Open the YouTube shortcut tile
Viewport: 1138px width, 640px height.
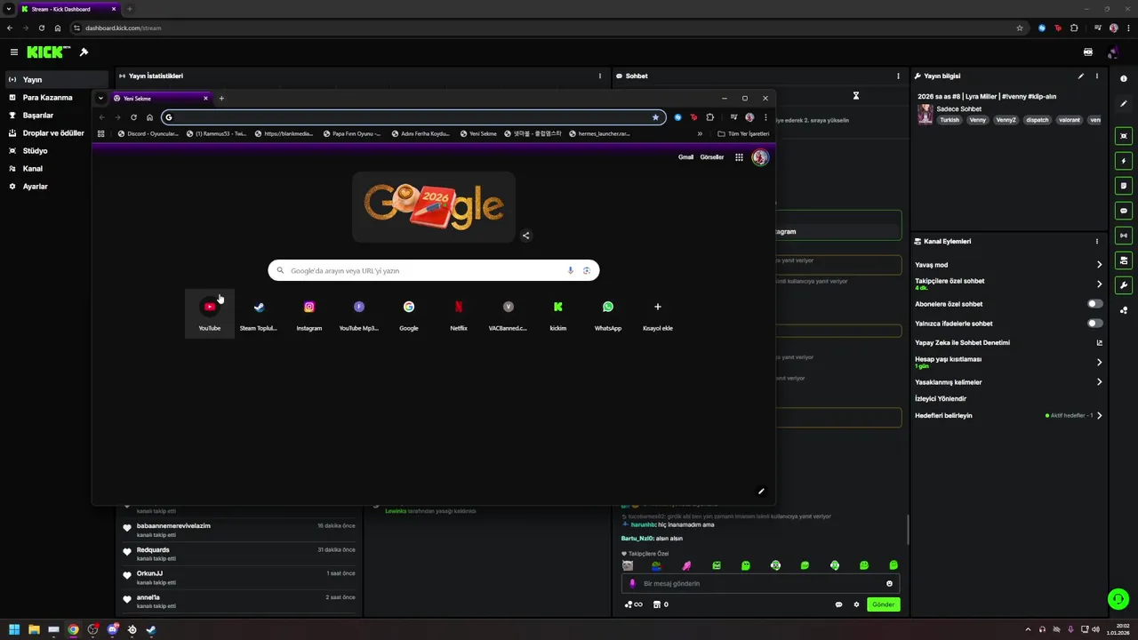210,314
